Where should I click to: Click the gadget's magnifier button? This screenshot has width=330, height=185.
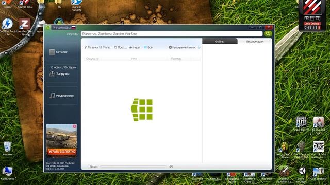pos(318,18)
